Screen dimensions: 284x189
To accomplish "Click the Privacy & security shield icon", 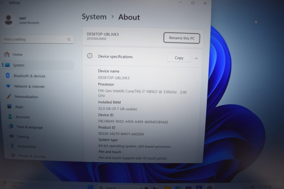I will coord(13,155).
